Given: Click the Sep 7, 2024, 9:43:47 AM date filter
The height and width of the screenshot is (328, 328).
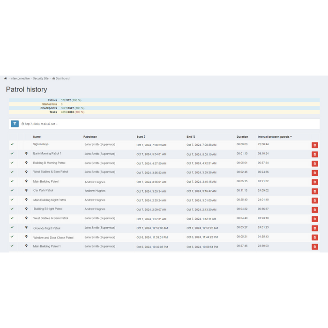Looking at the screenshot, I should [x=41, y=124].
